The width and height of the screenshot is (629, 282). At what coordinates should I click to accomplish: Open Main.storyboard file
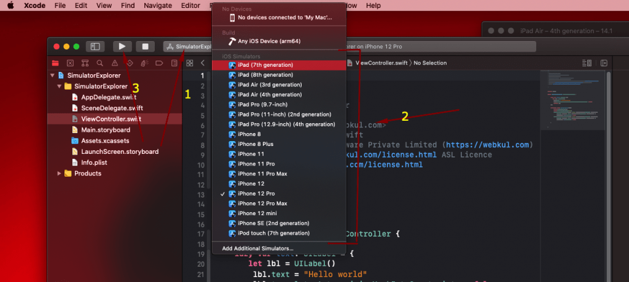click(106, 130)
